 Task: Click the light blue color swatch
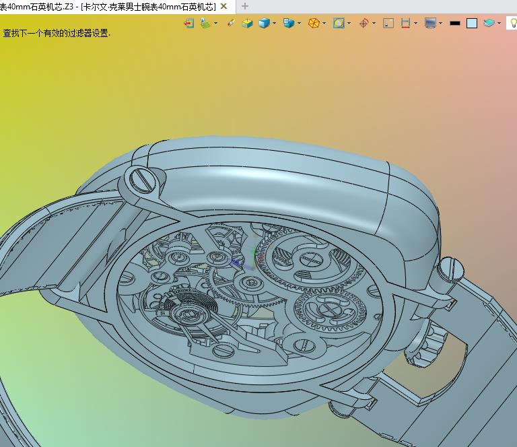click(x=472, y=23)
